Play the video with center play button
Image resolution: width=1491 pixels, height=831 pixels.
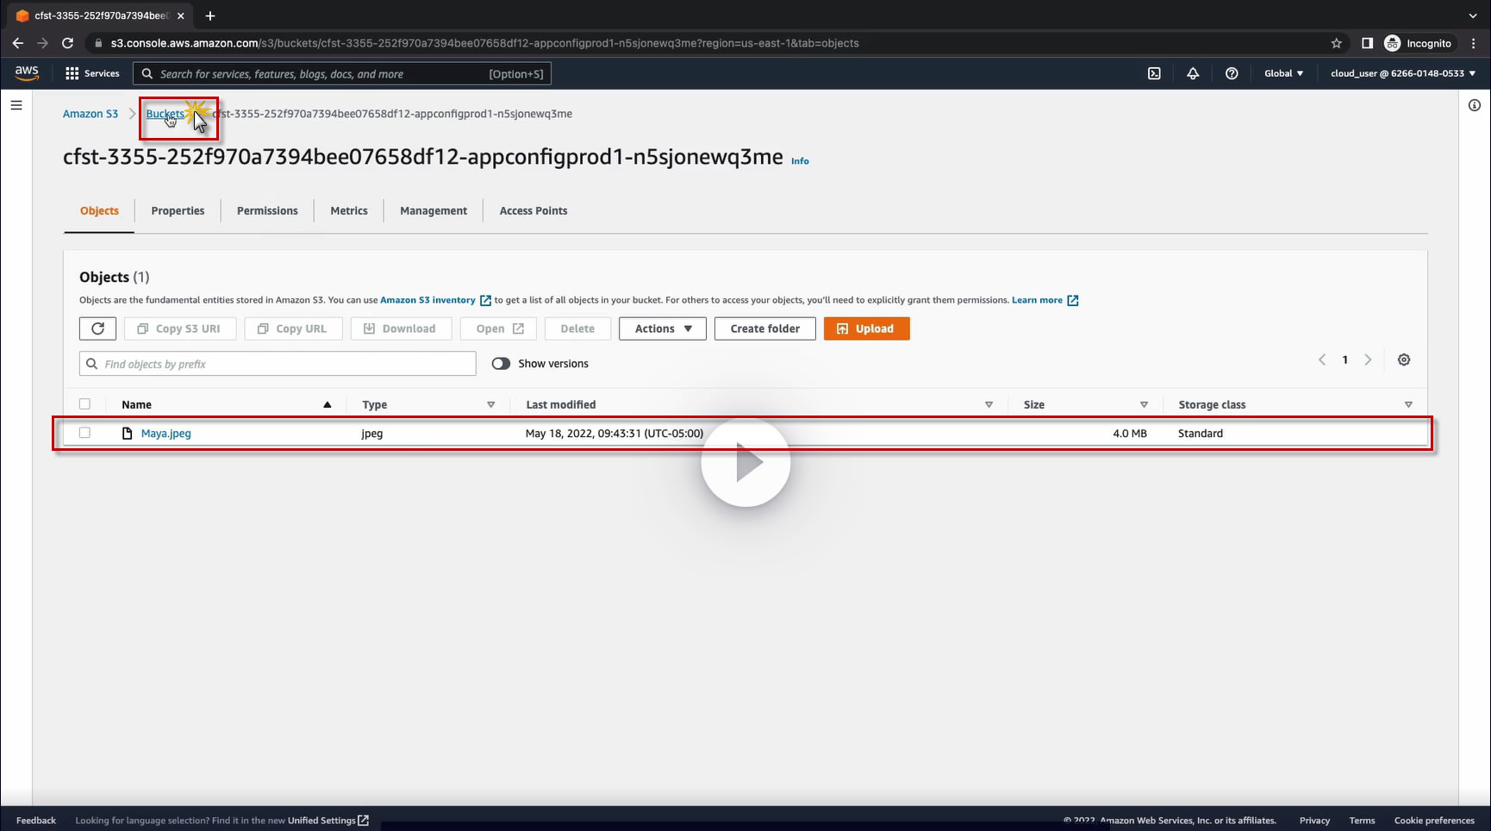(x=745, y=463)
